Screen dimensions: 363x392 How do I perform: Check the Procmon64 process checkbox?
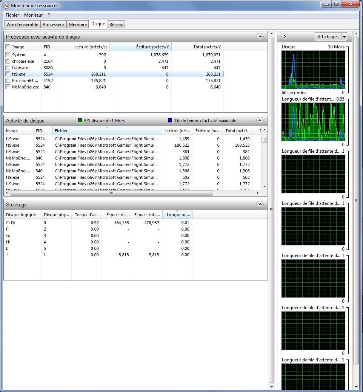pyautogui.click(x=8, y=81)
